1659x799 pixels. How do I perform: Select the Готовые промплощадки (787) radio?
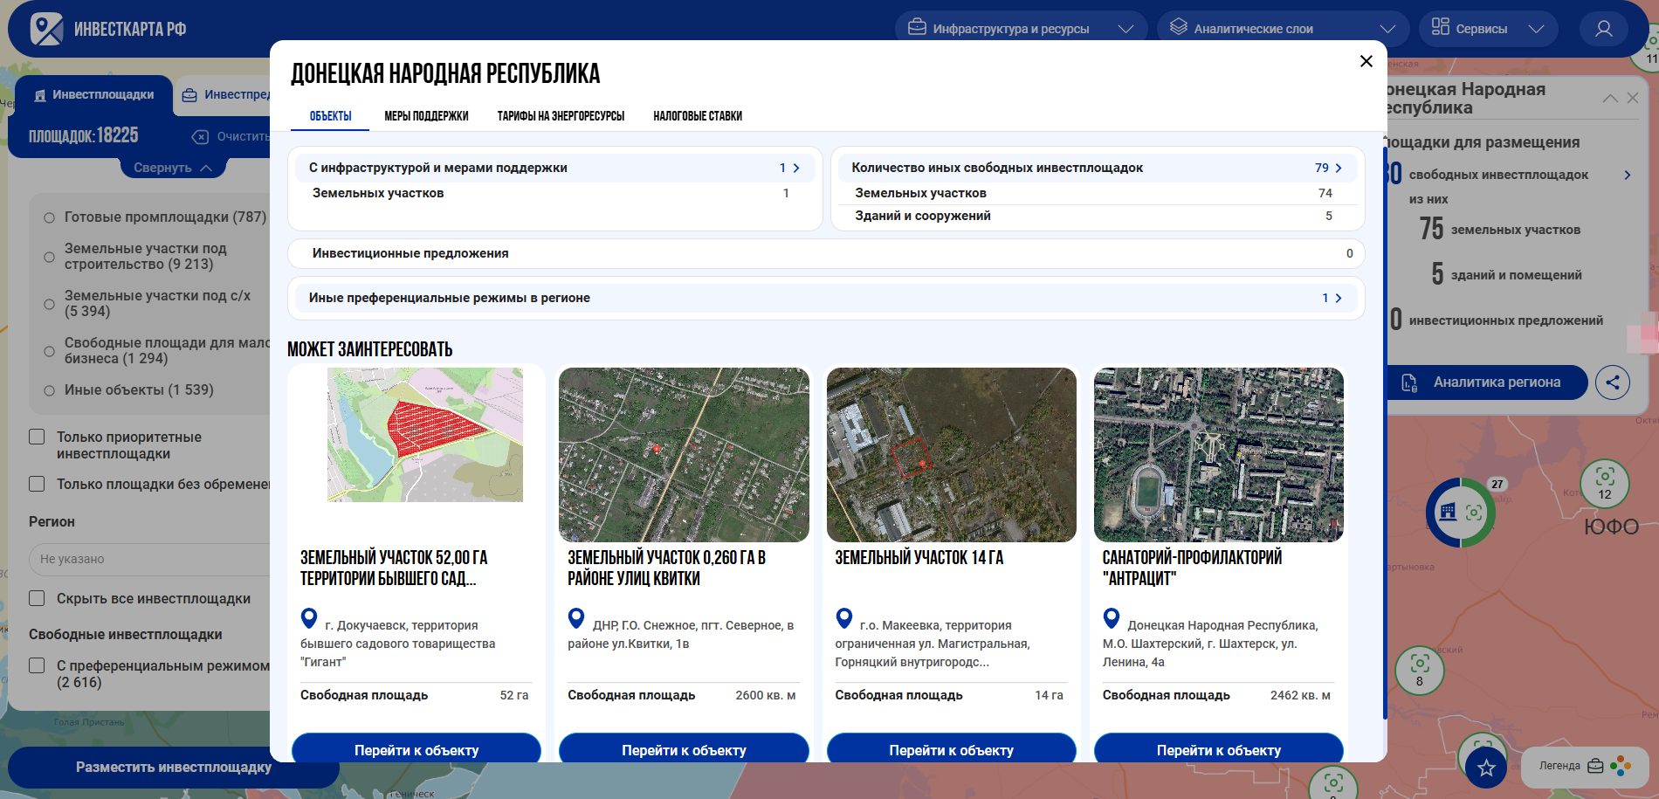point(49,217)
